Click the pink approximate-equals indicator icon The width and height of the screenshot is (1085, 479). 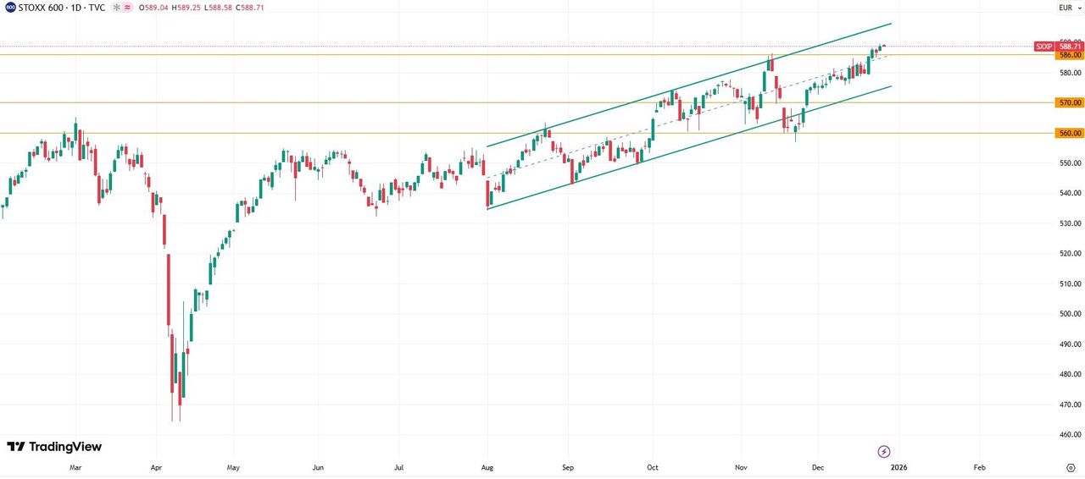pos(127,8)
